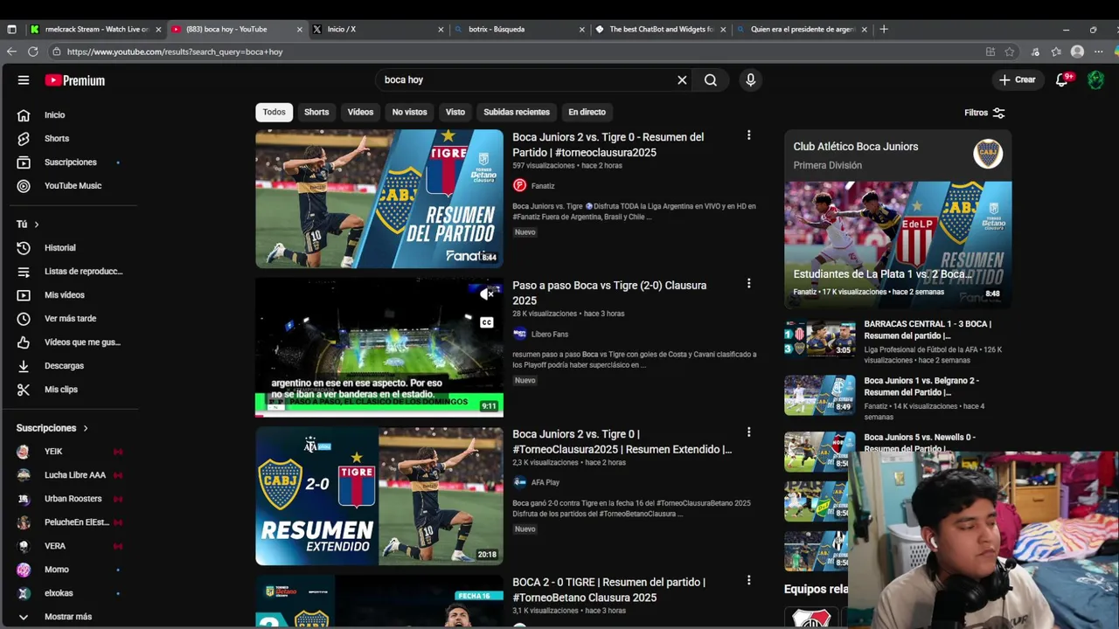Select the Videos filter chip
Screen dimensions: 1119x629
(360, 112)
